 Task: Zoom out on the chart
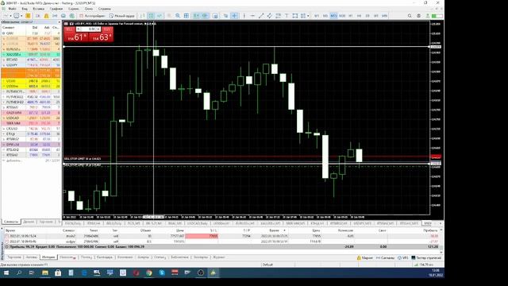click(x=178, y=16)
